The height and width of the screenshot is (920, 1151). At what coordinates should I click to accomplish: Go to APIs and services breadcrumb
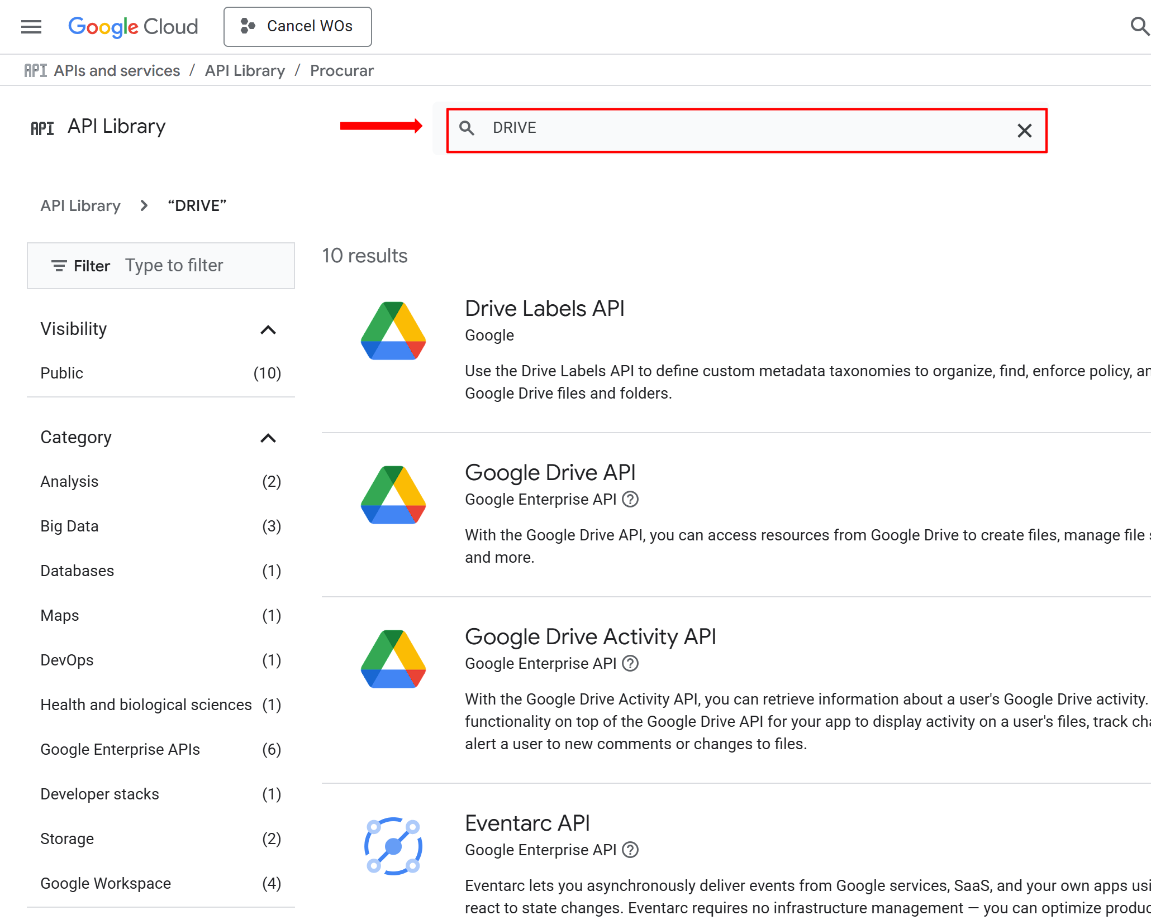coord(117,70)
